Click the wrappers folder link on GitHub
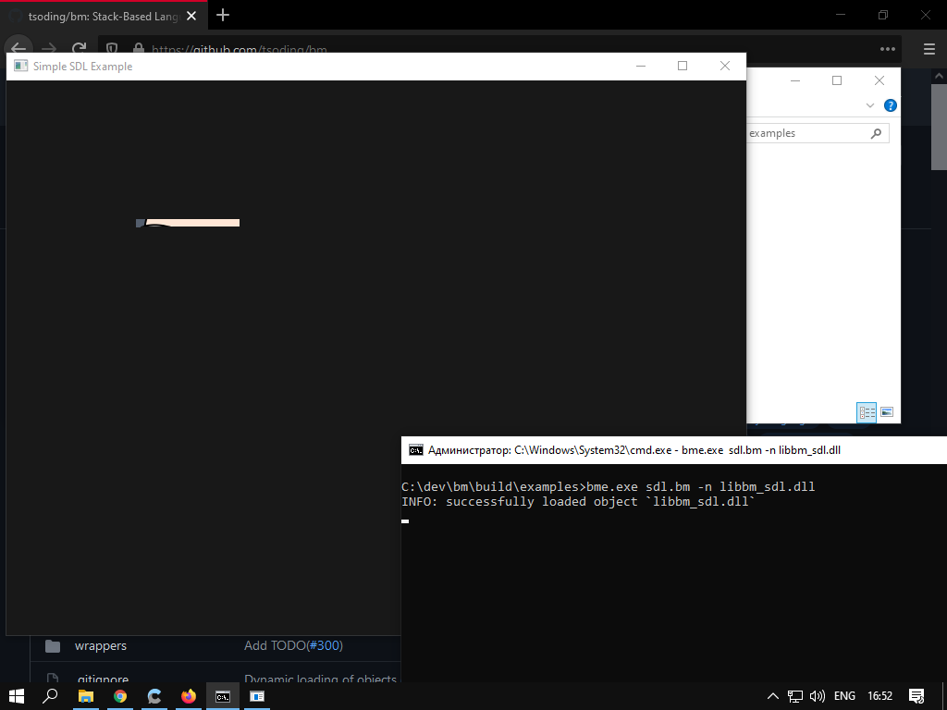947x710 pixels. click(100, 645)
